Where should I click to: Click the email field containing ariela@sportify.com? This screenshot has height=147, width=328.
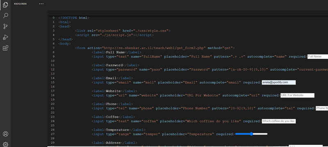pyautogui.click(x=279, y=82)
